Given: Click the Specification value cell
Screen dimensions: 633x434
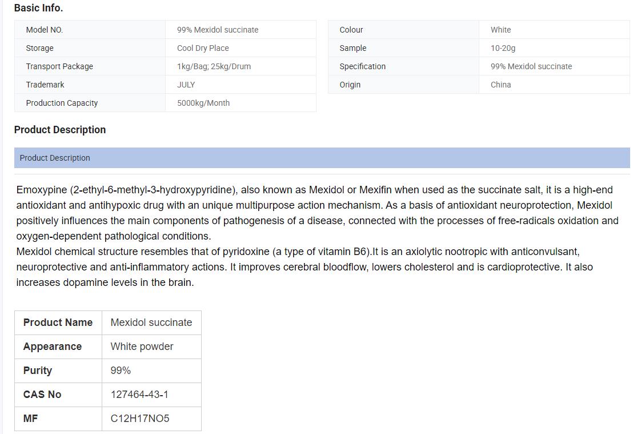Looking at the screenshot, I should click(531, 66).
